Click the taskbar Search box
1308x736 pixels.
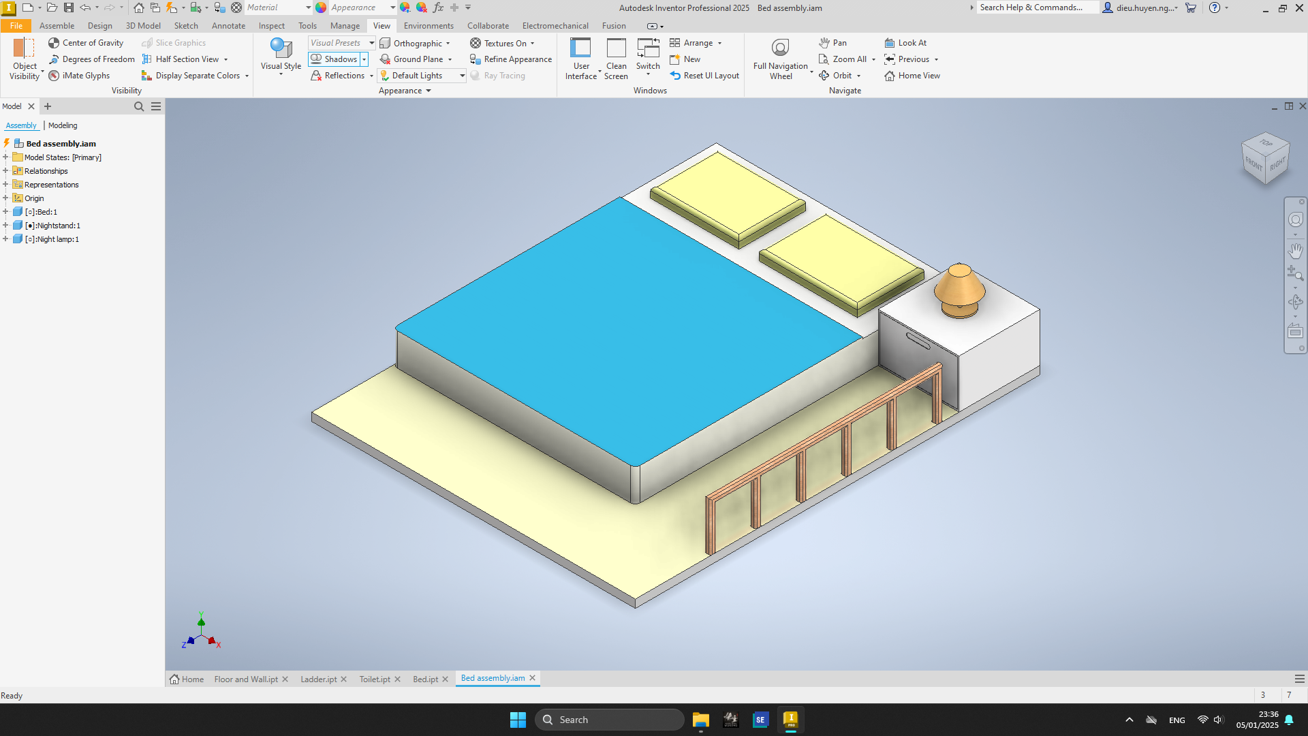point(610,720)
